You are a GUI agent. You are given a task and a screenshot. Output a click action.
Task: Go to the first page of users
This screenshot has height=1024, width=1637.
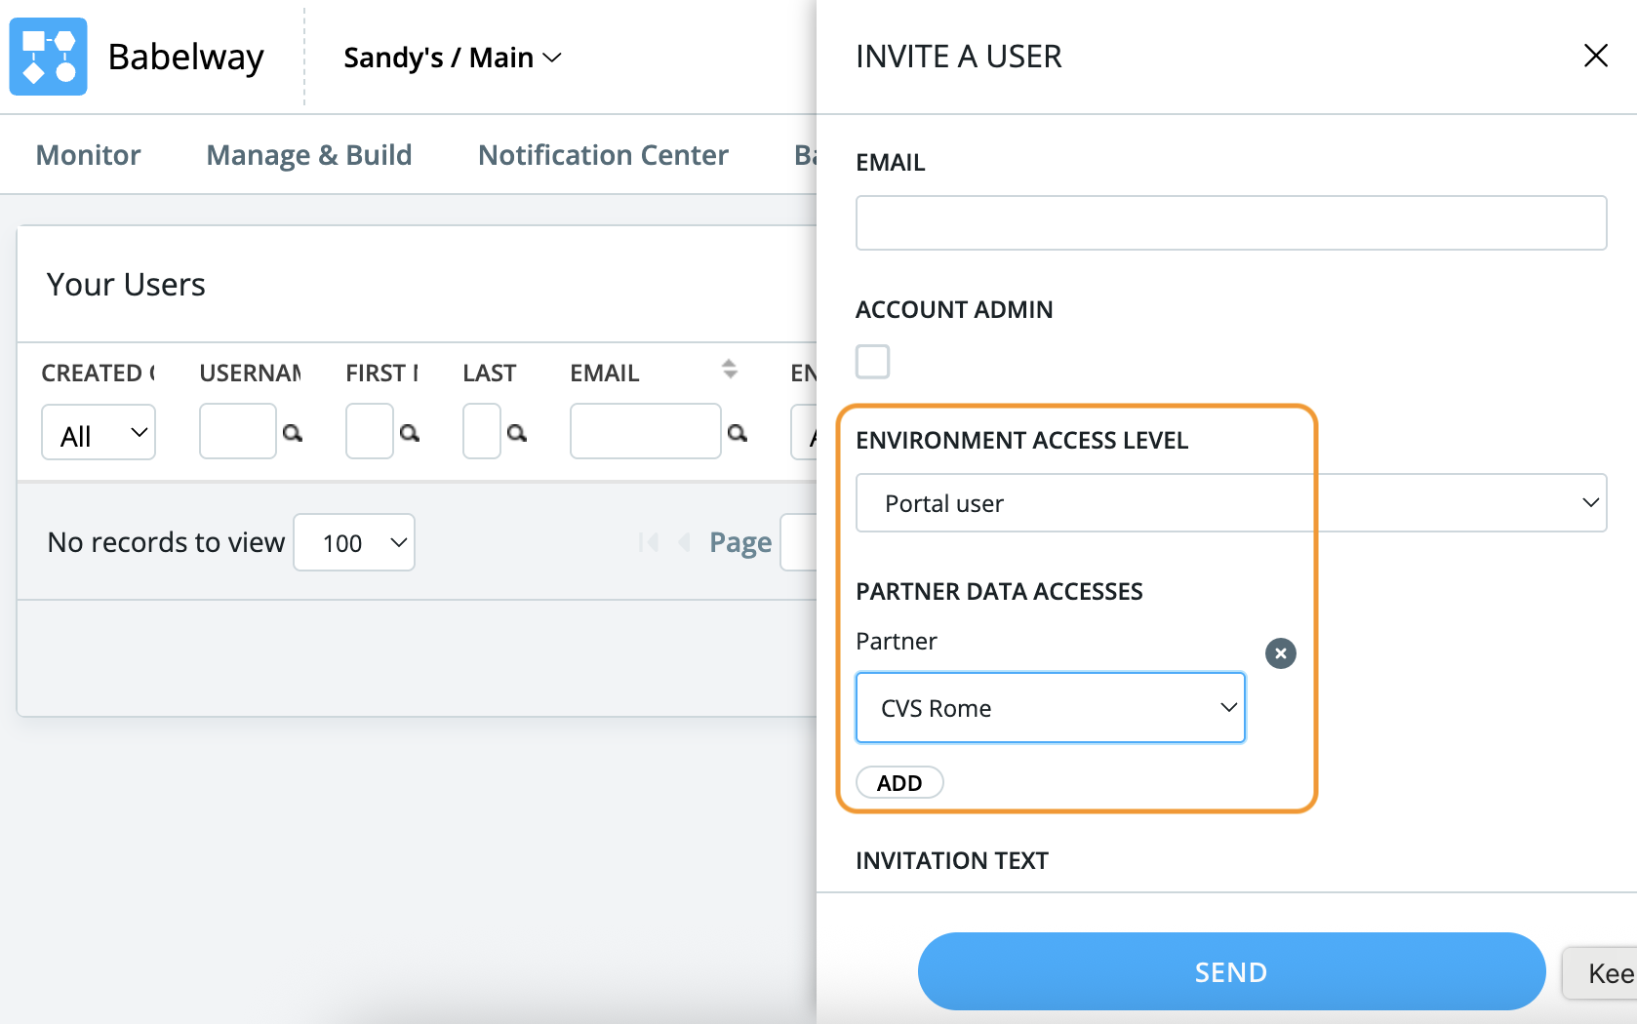pos(648,542)
